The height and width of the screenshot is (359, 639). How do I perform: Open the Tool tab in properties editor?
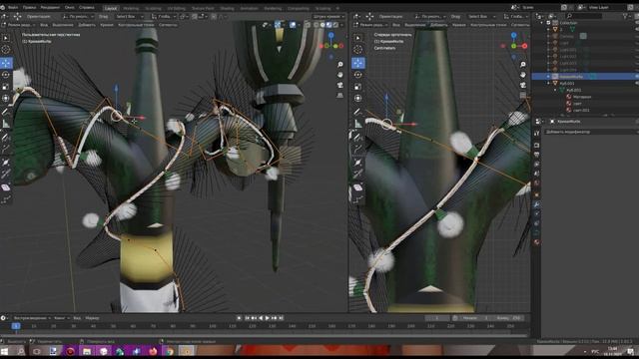(x=537, y=133)
